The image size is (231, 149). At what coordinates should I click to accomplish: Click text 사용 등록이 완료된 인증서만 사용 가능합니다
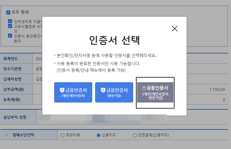(98, 63)
